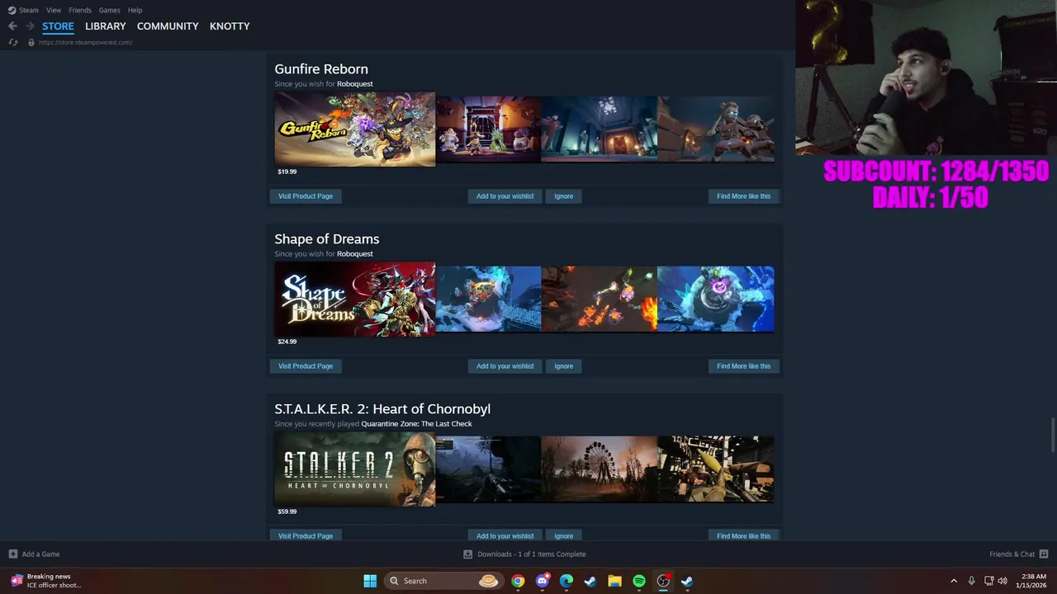Click the taskbar Search box
This screenshot has width=1057, height=594.
443,581
